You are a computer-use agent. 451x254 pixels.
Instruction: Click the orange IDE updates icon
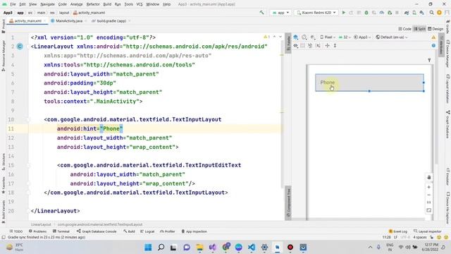tap(439, 13)
